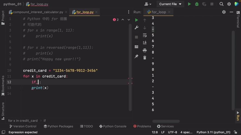Open editor tabs more options menu

pyautogui.click(x=129, y=12)
